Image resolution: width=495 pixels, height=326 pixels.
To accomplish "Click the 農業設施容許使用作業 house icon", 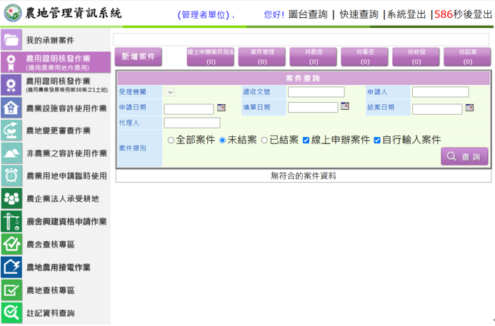I will click(12, 108).
